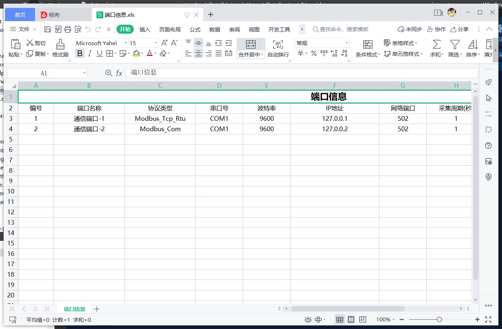
Task: Click the Filter (筛选) funnel icon
Action: coord(455,44)
